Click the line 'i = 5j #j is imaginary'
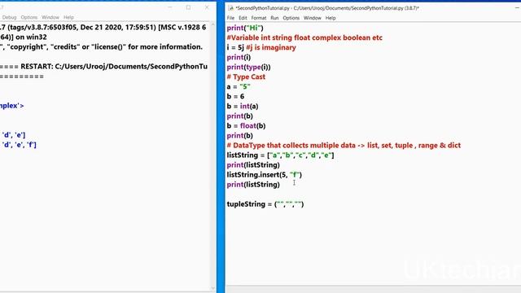The width and height of the screenshot is (521, 293). tap(261, 47)
